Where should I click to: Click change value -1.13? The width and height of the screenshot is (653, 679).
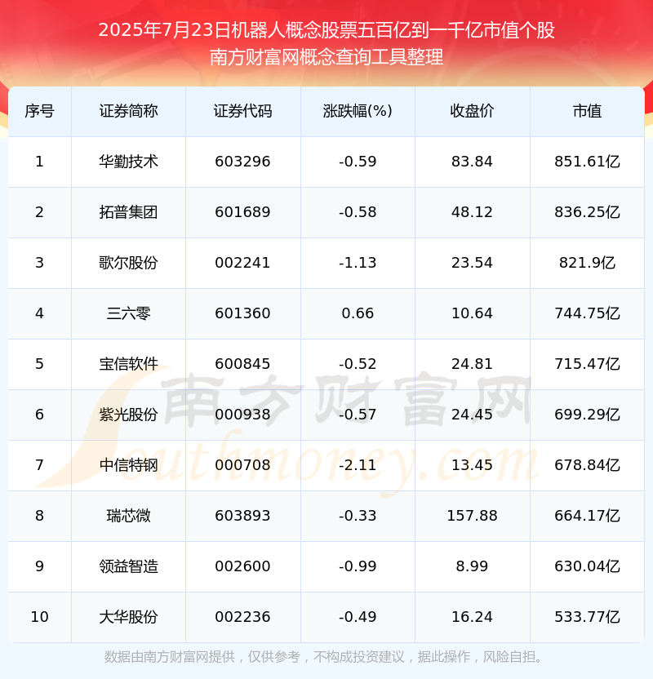(x=358, y=263)
